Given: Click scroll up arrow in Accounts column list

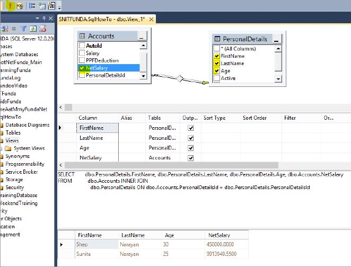Looking at the screenshot, I should click(x=143, y=46).
